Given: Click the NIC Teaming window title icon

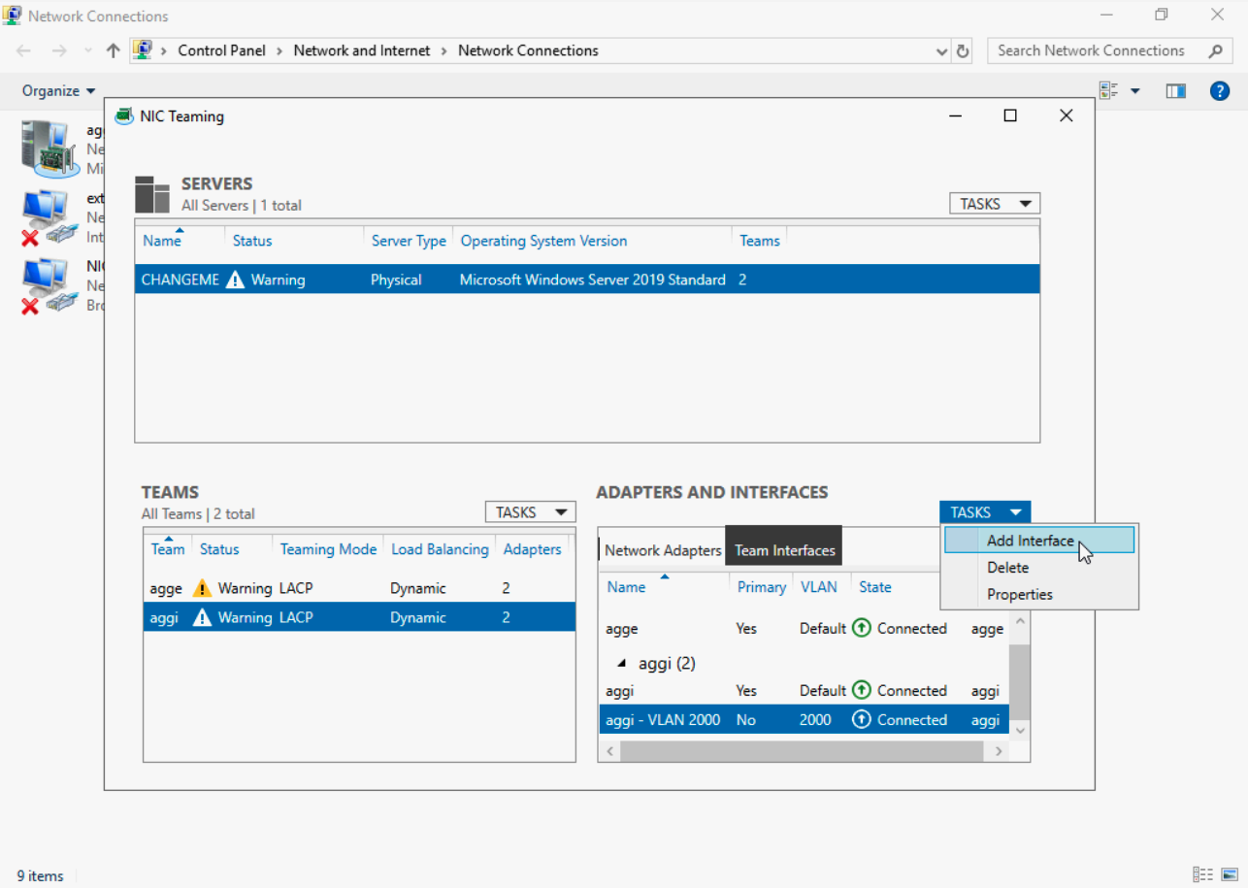Looking at the screenshot, I should pos(124,116).
